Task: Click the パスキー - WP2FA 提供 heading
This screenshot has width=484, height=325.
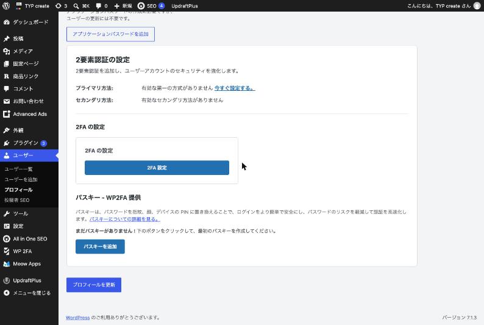Action: tap(109, 198)
